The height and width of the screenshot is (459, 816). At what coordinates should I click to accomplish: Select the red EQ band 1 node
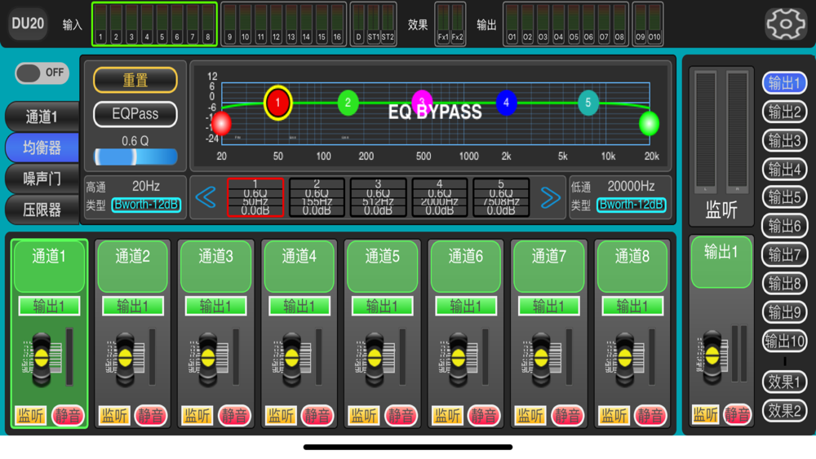[278, 103]
